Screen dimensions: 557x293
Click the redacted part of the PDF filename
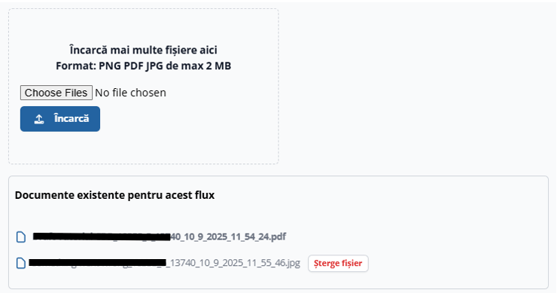pyautogui.click(x=102, y=237)
